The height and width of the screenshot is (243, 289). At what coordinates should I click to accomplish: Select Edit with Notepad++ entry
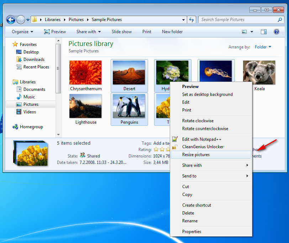(x=201, y=139)
